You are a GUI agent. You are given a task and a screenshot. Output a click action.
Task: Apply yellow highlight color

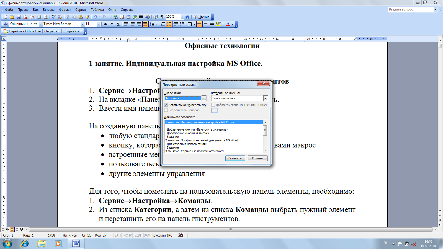click(218, 24)
